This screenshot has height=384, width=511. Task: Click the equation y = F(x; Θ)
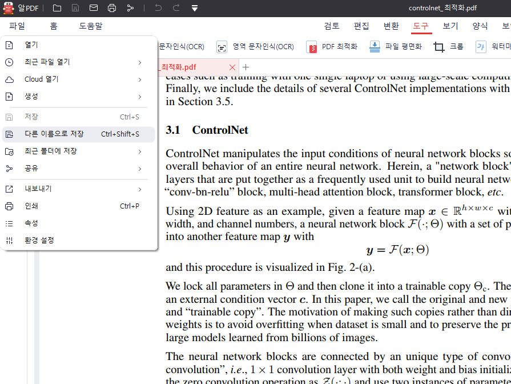click(x=397, y=250)
